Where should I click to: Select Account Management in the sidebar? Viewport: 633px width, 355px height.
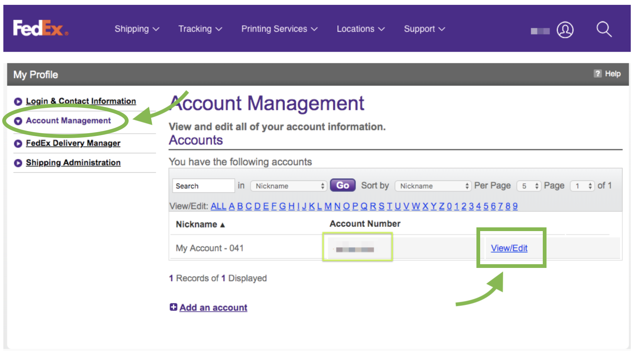tap(68, 121)
